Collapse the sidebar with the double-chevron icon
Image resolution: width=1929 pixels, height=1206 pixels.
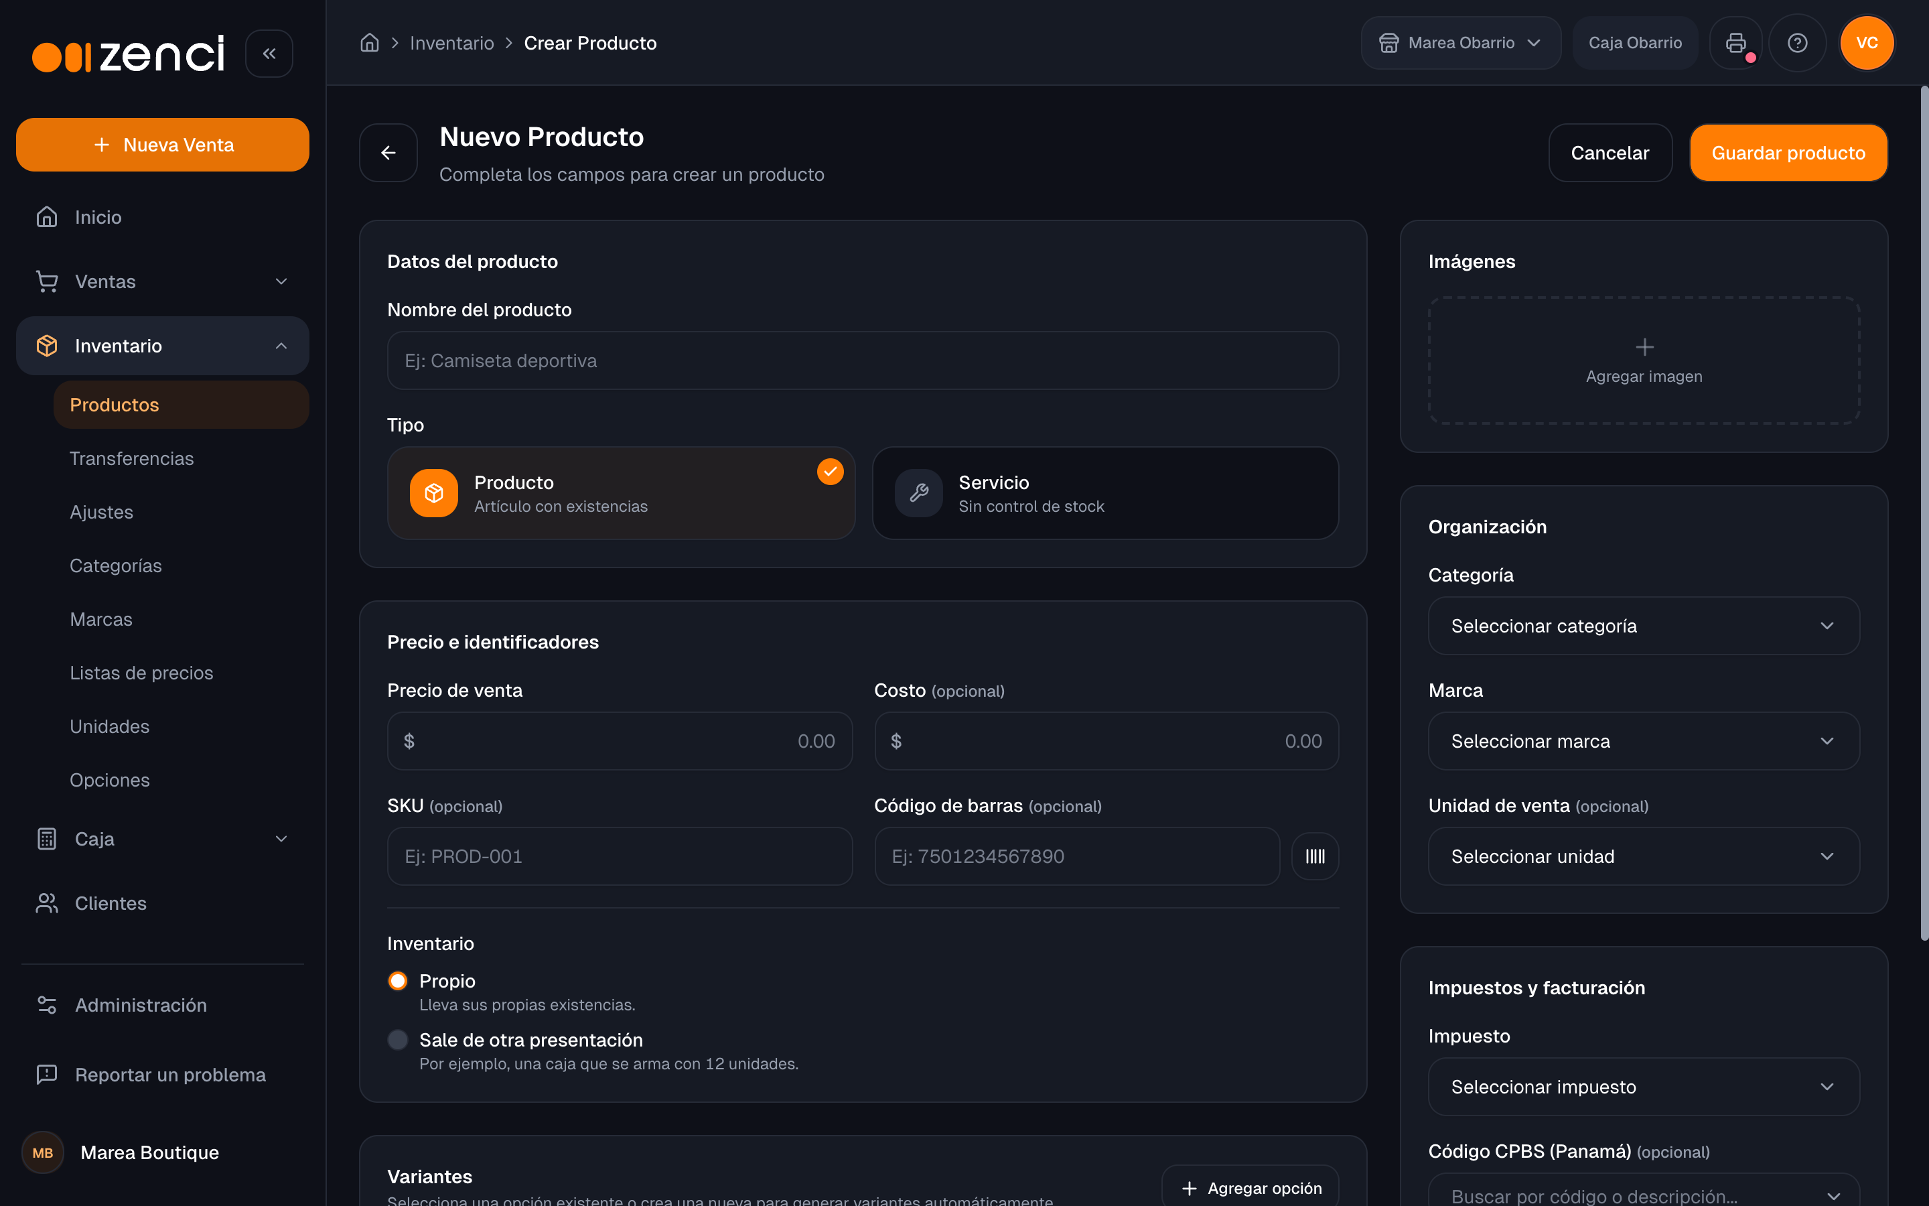coord(269,54)
